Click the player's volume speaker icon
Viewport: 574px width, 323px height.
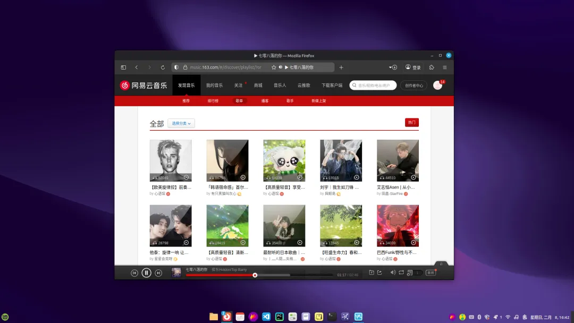(x=393, y=273)
